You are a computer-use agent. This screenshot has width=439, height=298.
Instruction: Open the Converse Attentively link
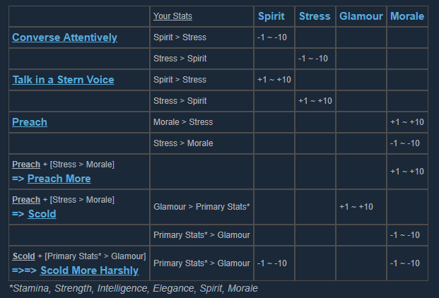point(64,37)
